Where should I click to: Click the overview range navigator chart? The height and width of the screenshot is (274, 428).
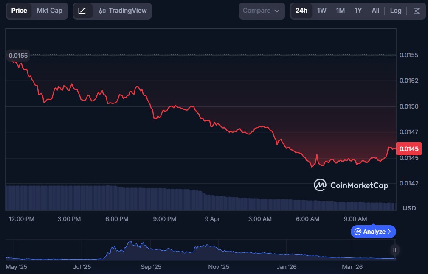tap(200, 250)
